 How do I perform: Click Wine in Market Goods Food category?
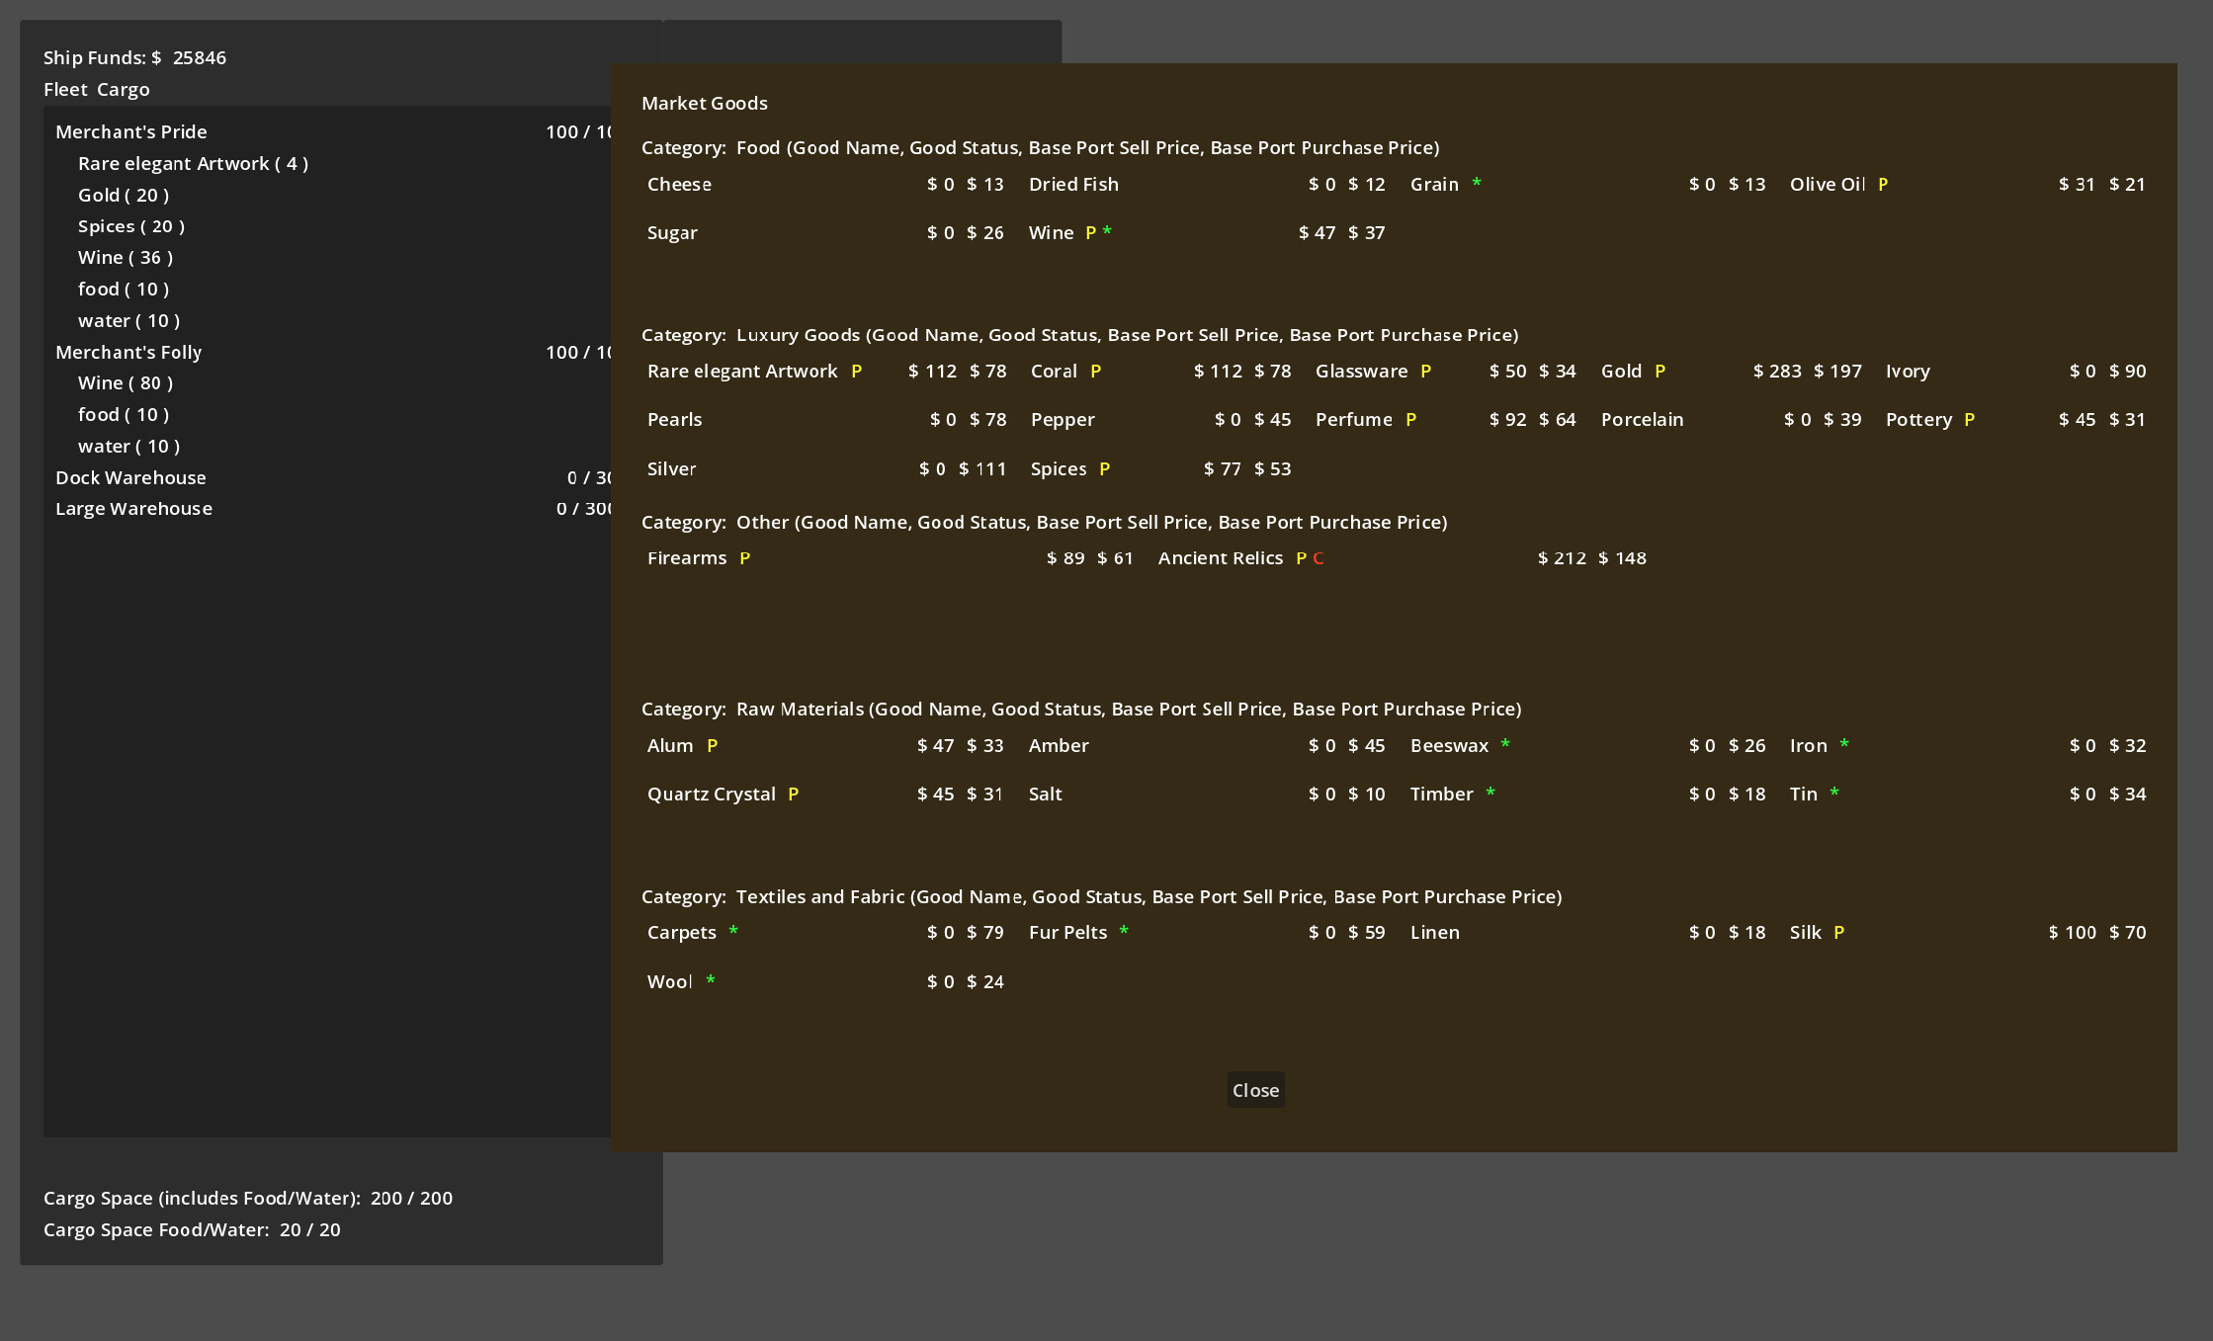(1051, 232)
